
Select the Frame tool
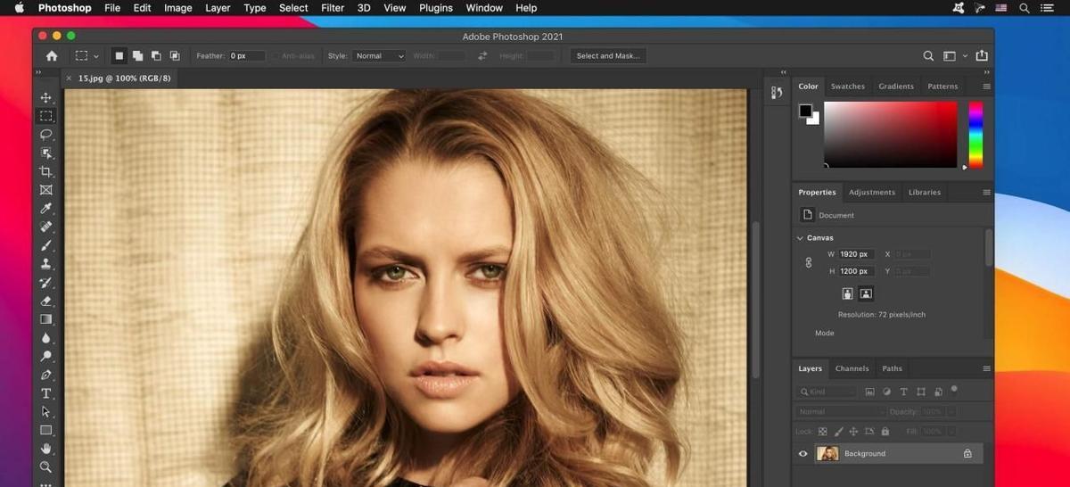pyautogui.click(x=46, y=190)
